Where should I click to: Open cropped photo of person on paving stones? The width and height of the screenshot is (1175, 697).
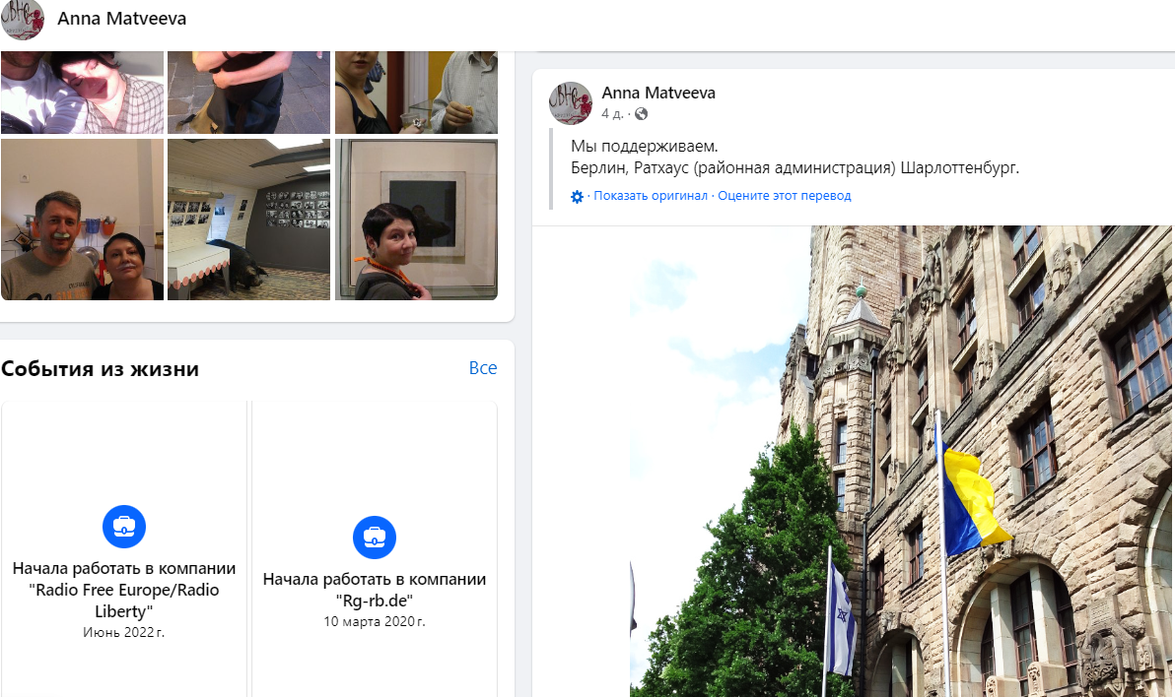(248, 93)
